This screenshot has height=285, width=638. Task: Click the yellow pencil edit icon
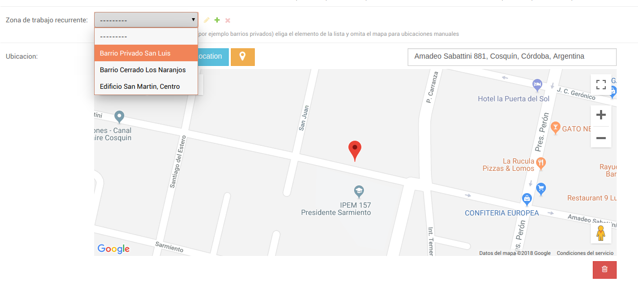206,20
